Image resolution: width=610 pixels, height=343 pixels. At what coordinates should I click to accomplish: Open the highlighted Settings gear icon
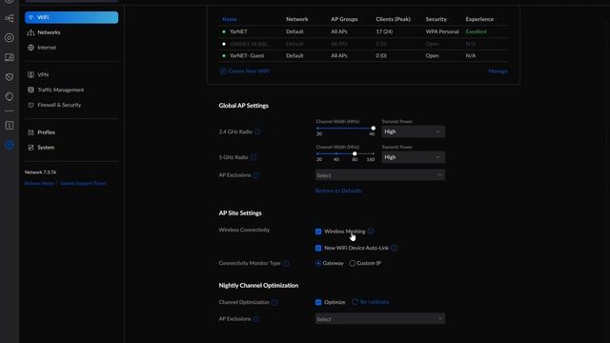pyautogui.click(x=10, y=145)
